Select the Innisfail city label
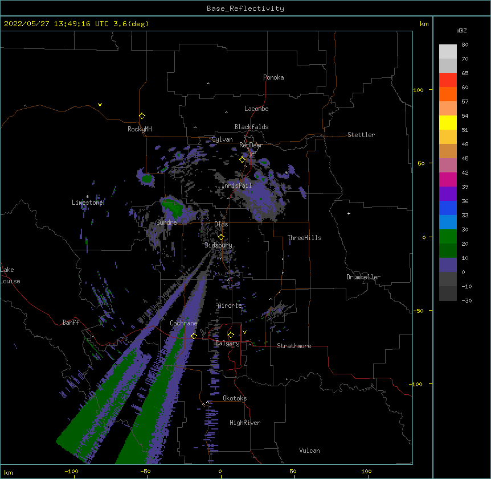This screenshot has width=491, height=479. point(236,185)
